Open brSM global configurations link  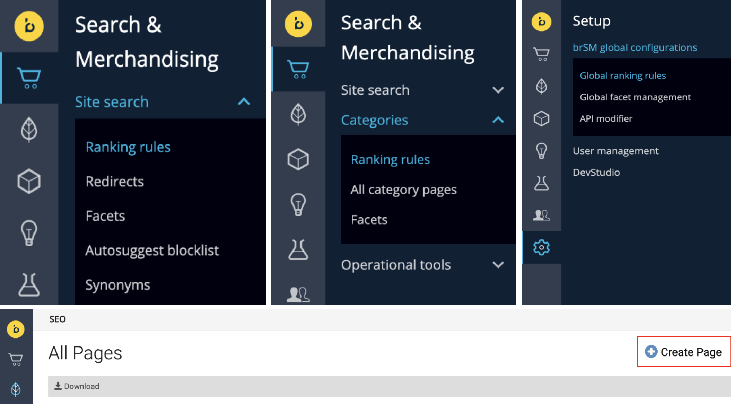point(635,47)
